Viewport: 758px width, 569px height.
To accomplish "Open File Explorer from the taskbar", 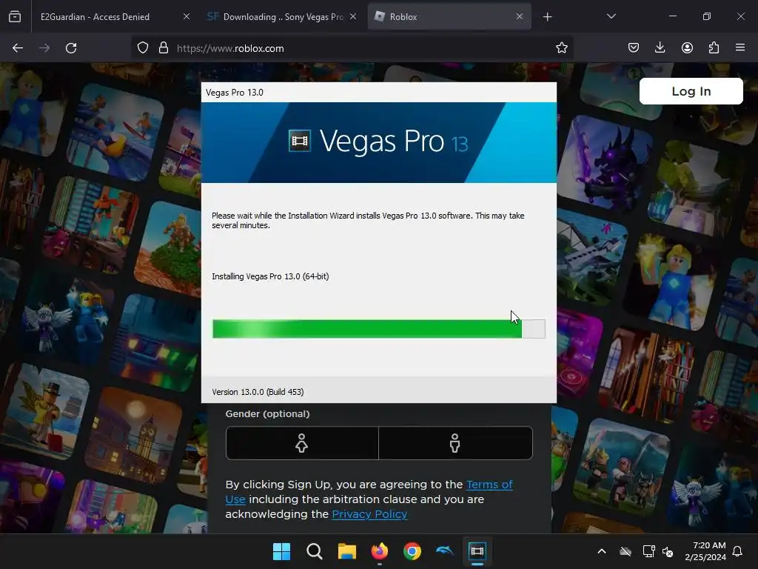I will click(346, 551).
